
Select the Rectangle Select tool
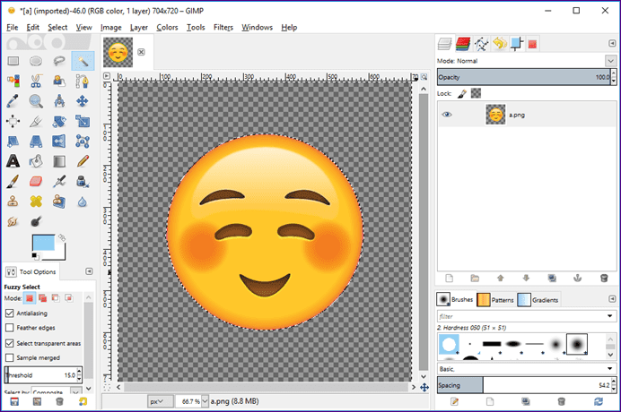coord(13,61)
